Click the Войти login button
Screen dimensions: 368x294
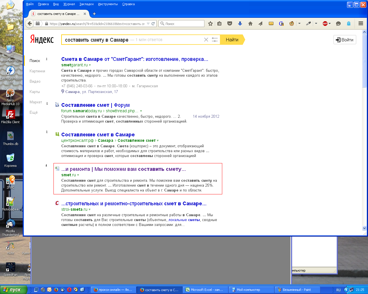(x=345, y=40)
